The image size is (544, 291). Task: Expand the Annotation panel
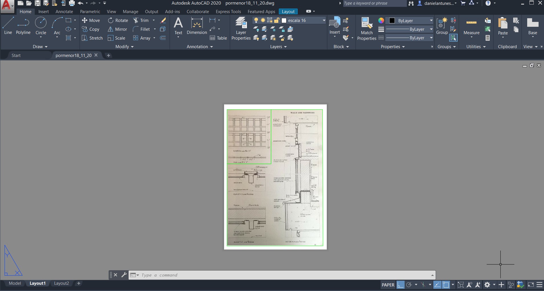pyautogui.click(x=200, y=46)
